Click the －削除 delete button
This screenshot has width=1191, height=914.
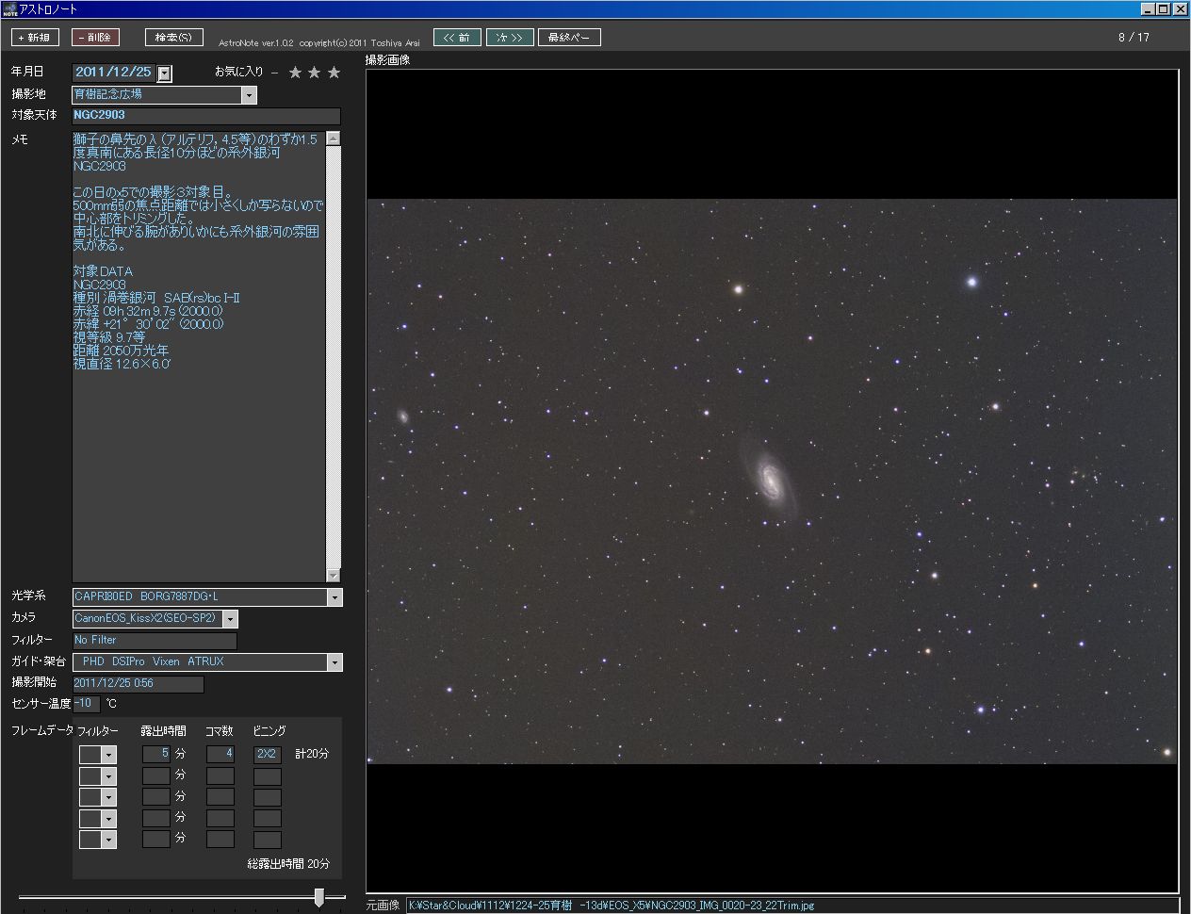(95, 38)
